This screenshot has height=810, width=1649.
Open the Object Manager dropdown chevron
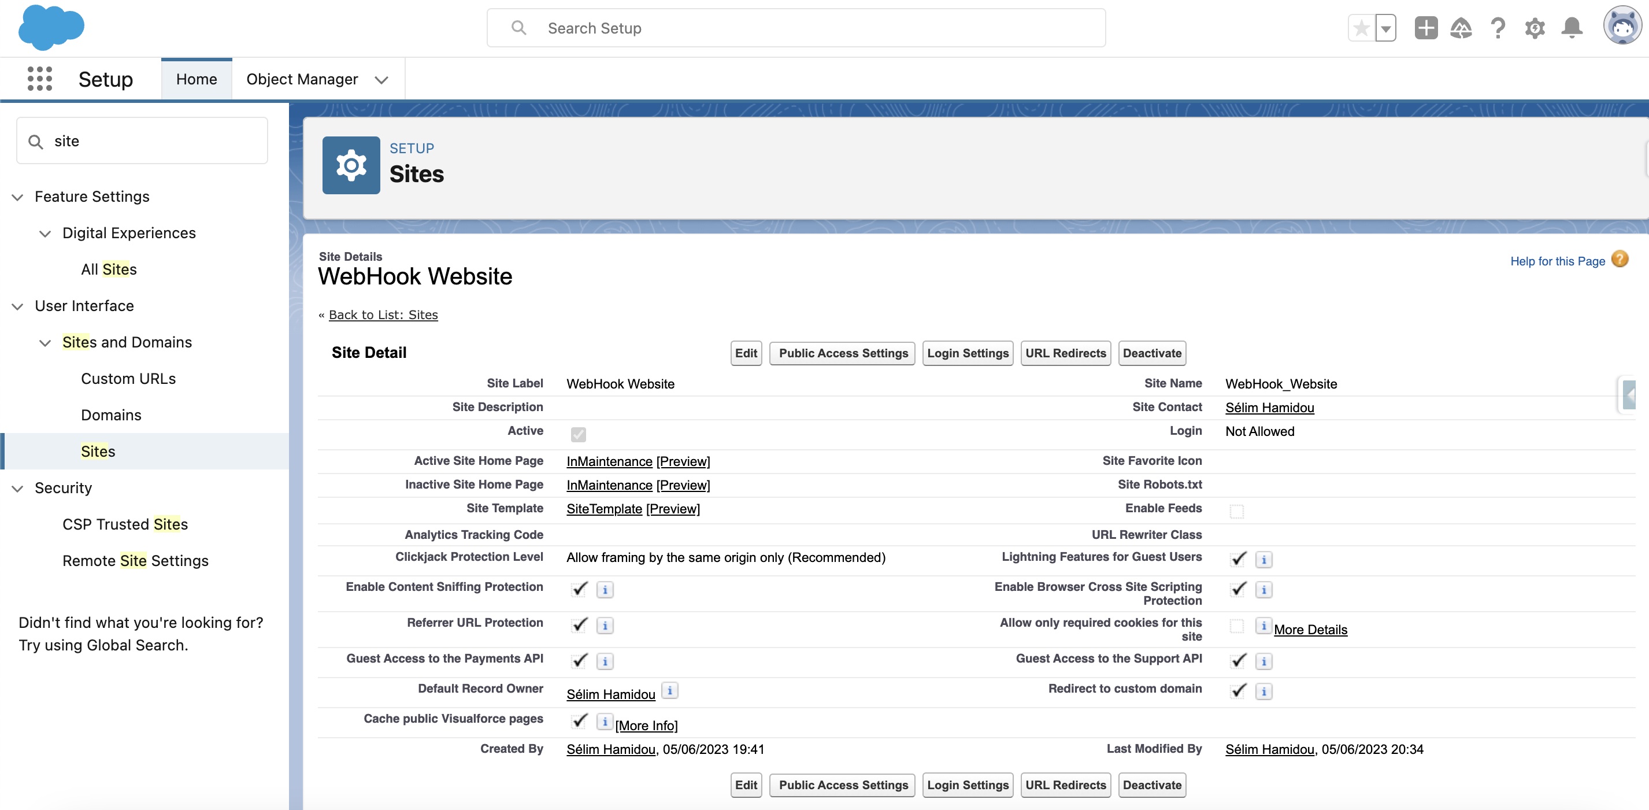click(x=381, y=80)
